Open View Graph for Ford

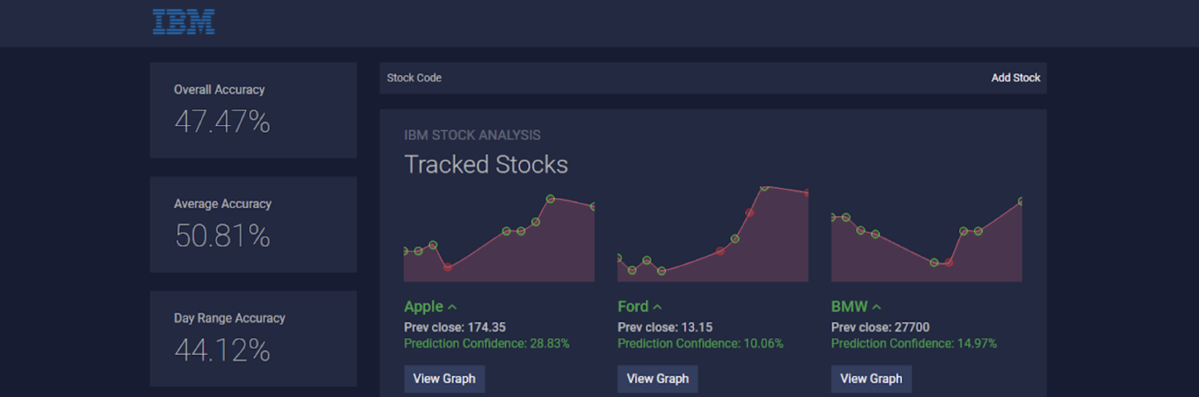click(x=657, y=379)
